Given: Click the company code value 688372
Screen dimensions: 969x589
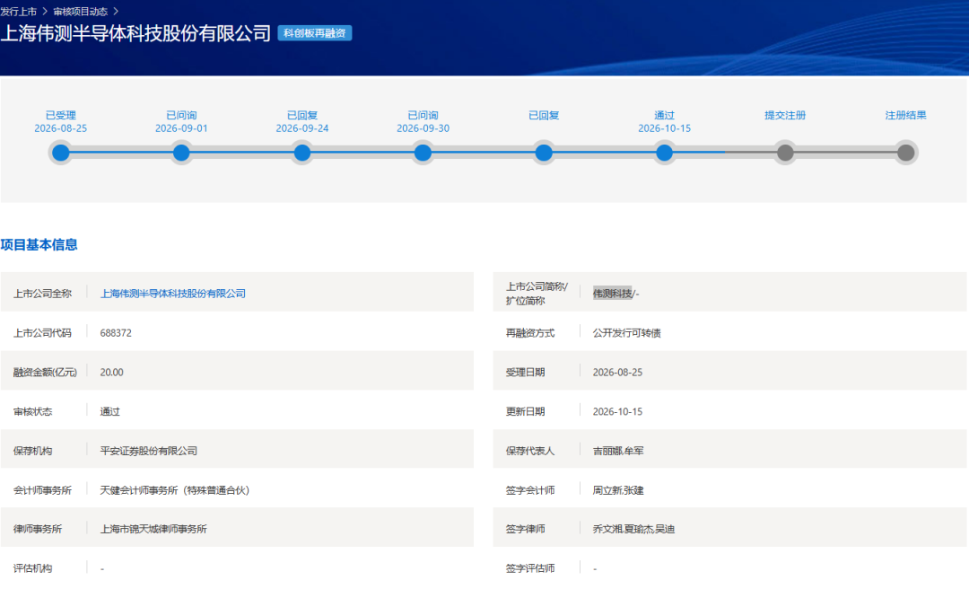Looking at the screenshot, I should point(116,333).
